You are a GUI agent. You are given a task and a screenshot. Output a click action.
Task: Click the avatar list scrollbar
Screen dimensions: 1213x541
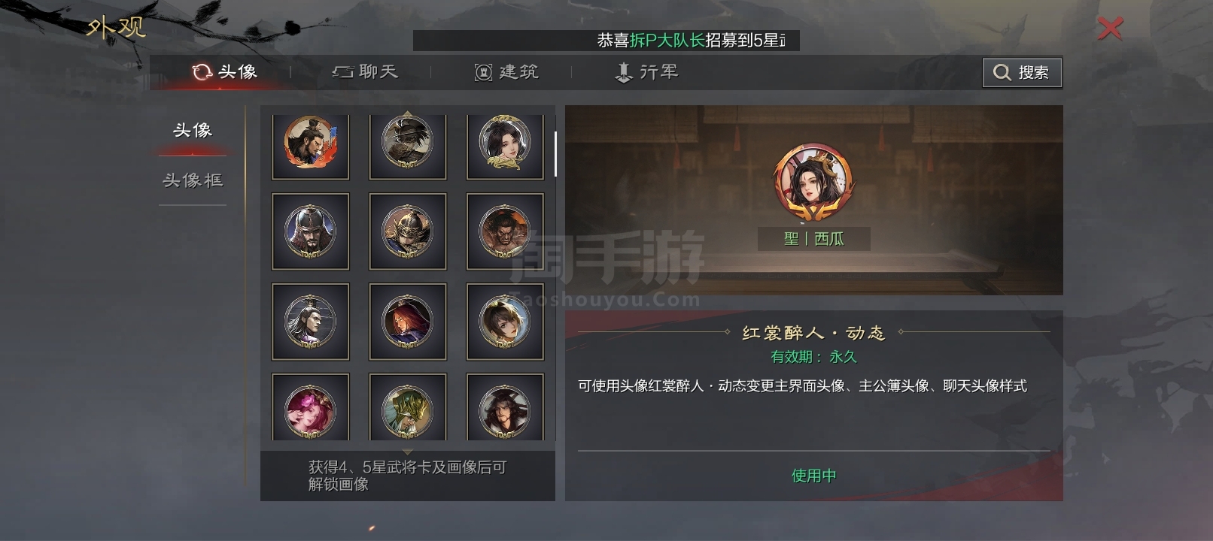[555, 154]
